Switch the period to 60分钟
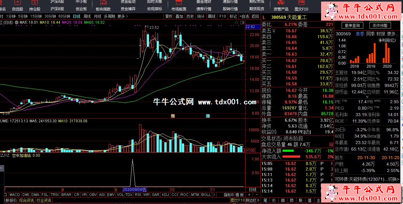Viewport: 403px width, 204px height. pyautogui.click(x=64, y=16)
